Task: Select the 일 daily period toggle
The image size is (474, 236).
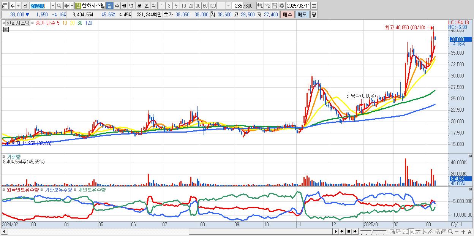Action: (x=109, y=6)
